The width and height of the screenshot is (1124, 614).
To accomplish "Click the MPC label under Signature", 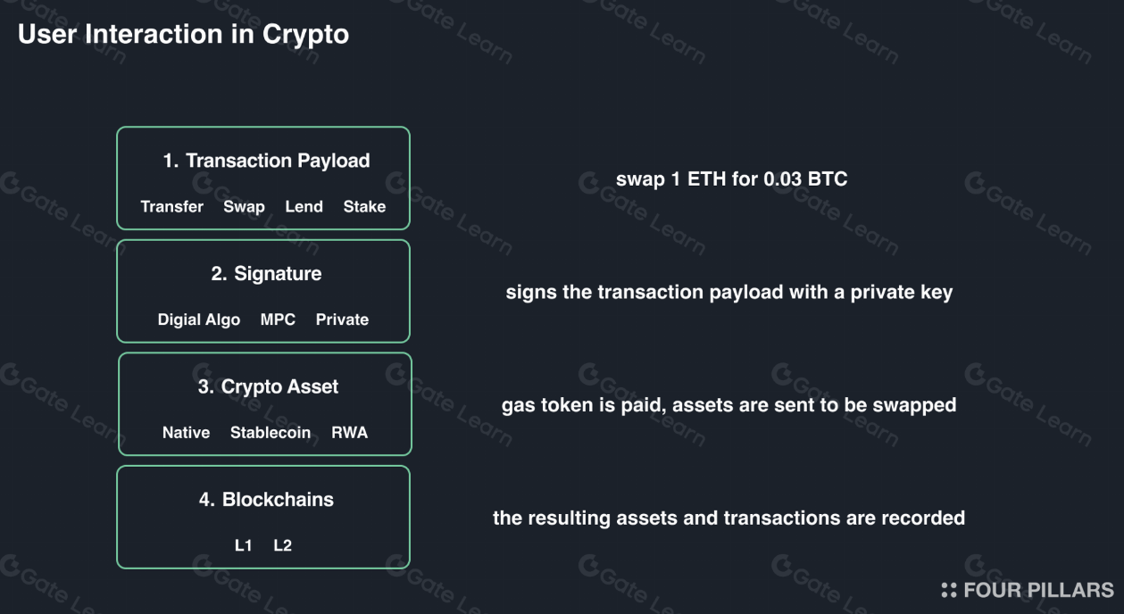I will (x=278, y=319).
